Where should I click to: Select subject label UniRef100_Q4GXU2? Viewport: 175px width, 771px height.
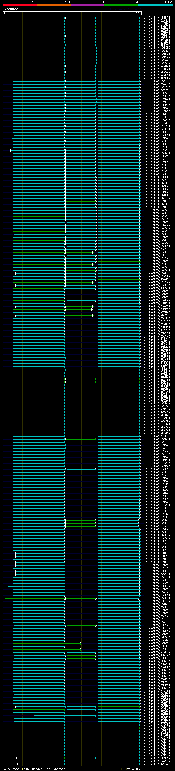pyautogui.click(x=157, y=204)
